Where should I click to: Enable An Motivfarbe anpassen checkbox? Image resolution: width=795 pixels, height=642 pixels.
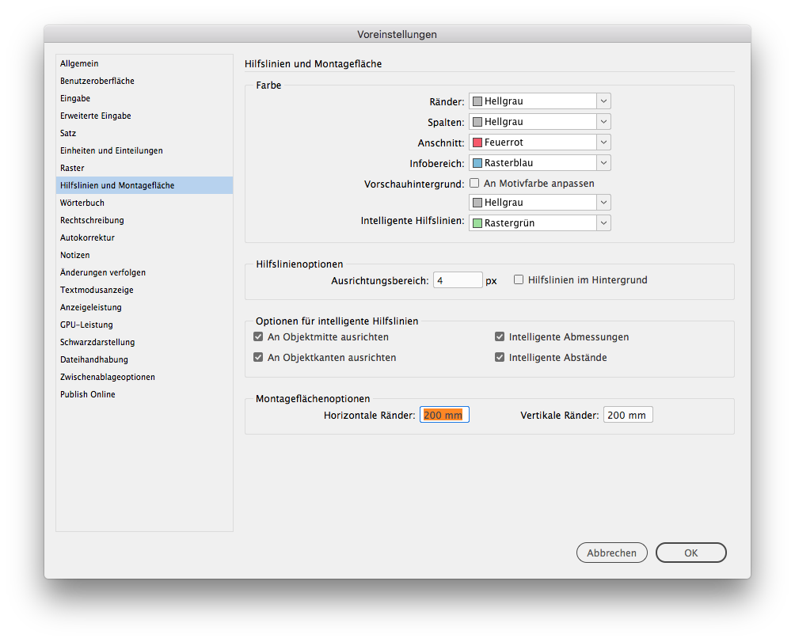click(x=474, y=183)
